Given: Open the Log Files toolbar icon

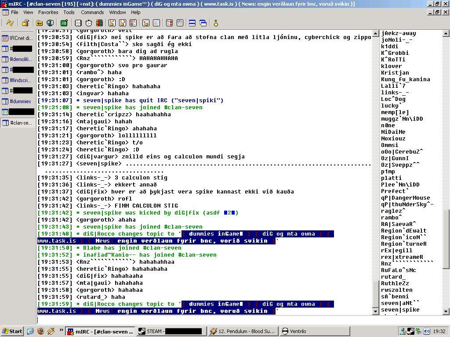Looking at the screenshot, I should point(156,23).
